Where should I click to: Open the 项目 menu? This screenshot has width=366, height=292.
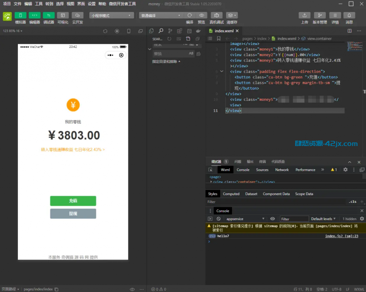pyautogui.click(x=7, y=4)
